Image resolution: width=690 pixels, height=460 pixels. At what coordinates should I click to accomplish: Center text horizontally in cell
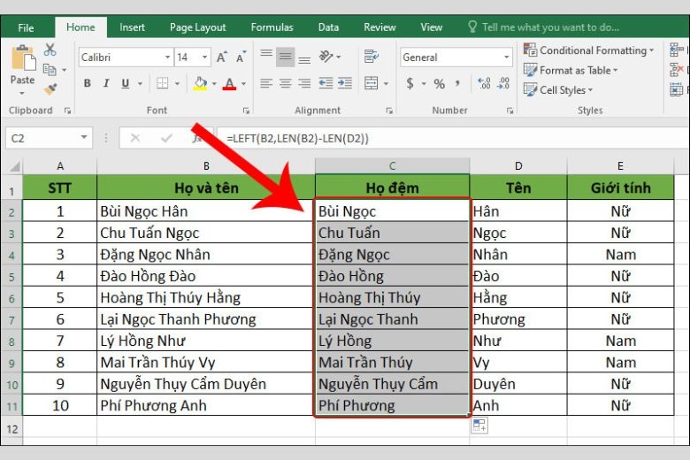click(x=285, y=83)
